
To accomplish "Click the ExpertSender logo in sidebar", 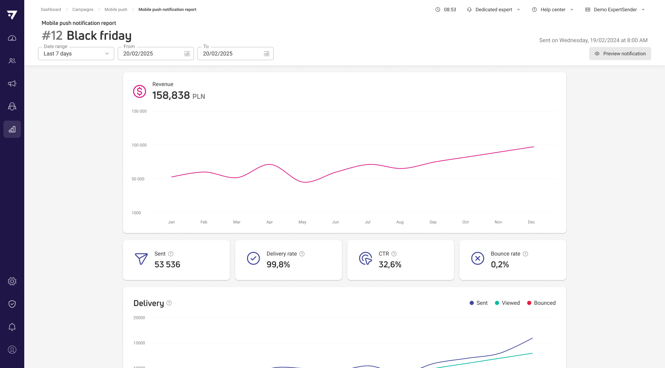I will [12, 15].
